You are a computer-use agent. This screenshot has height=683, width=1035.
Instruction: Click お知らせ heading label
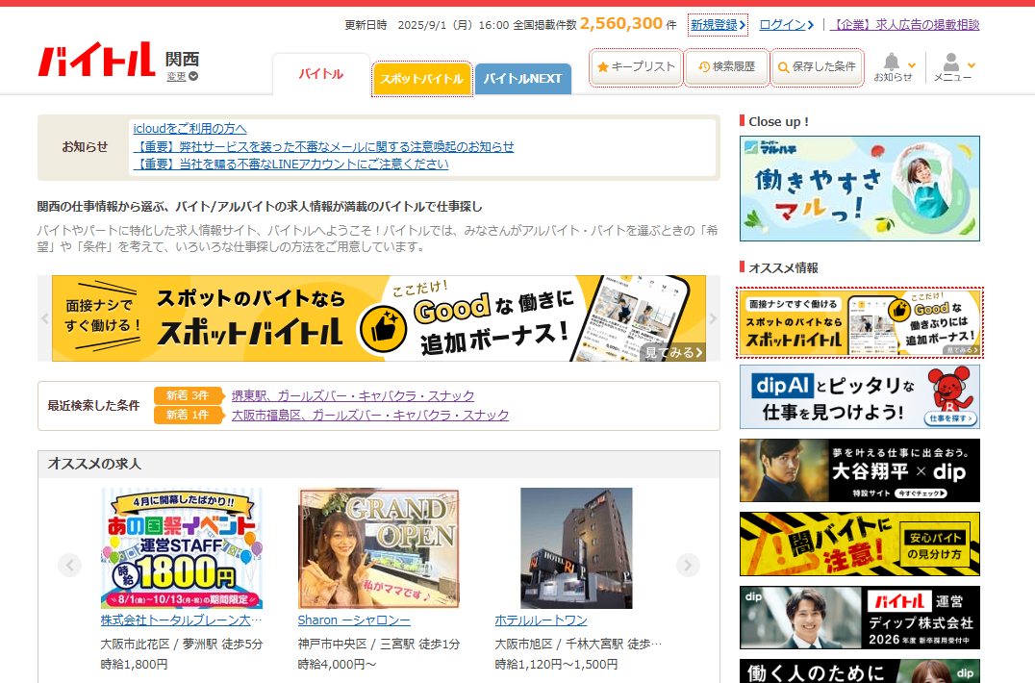pyautogui.click(x=85, y=147)
